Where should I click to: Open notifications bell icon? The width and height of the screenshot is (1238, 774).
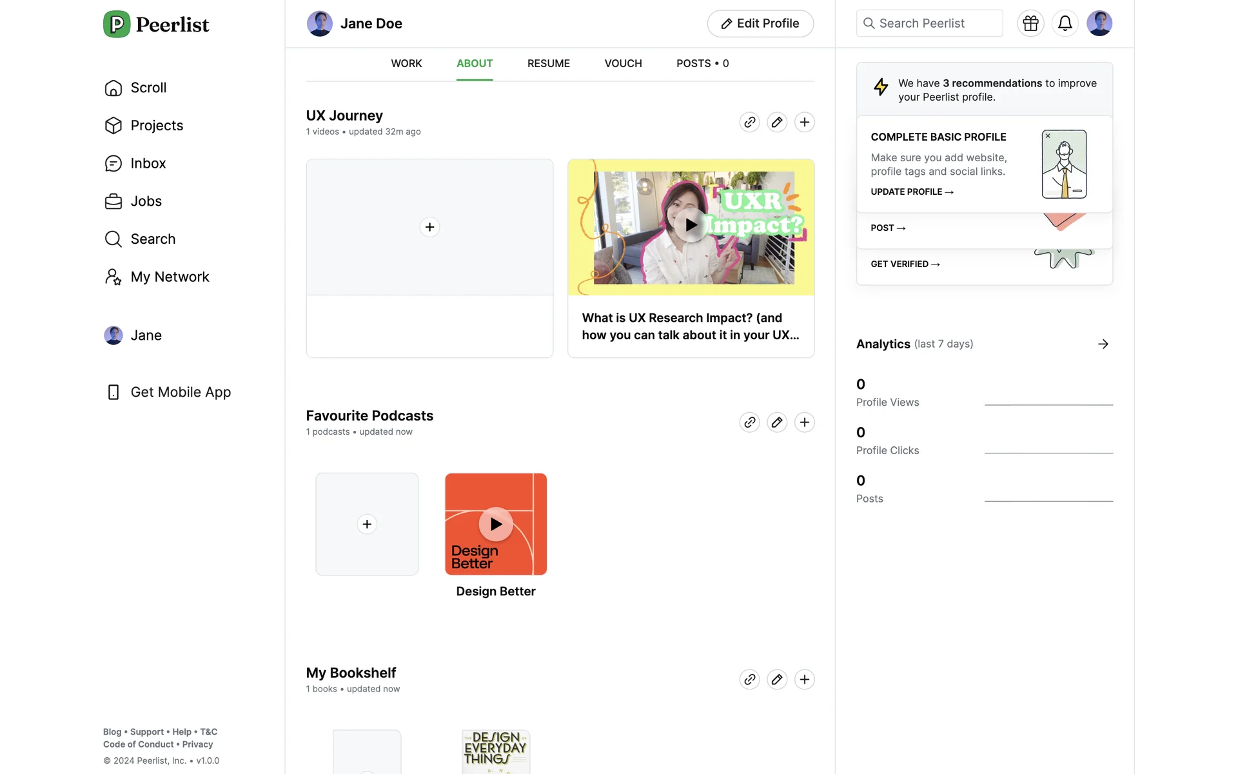coord(1065,23)
